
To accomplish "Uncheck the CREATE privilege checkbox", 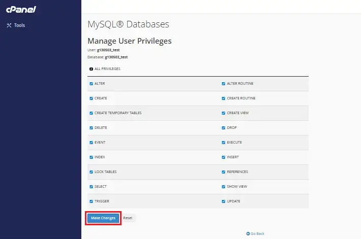I will click(91, 98).
